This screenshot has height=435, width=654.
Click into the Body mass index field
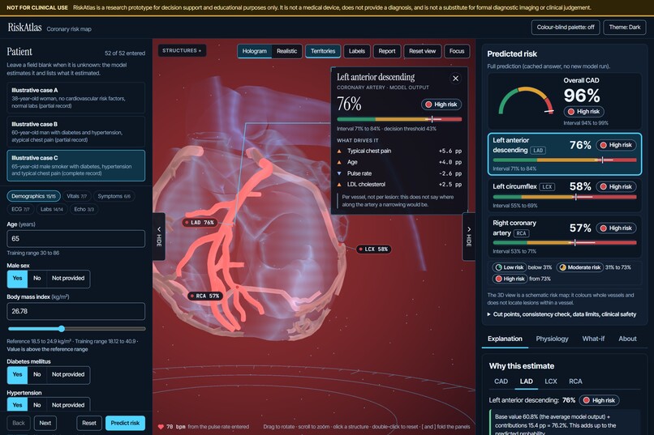[x=76, y=311]
